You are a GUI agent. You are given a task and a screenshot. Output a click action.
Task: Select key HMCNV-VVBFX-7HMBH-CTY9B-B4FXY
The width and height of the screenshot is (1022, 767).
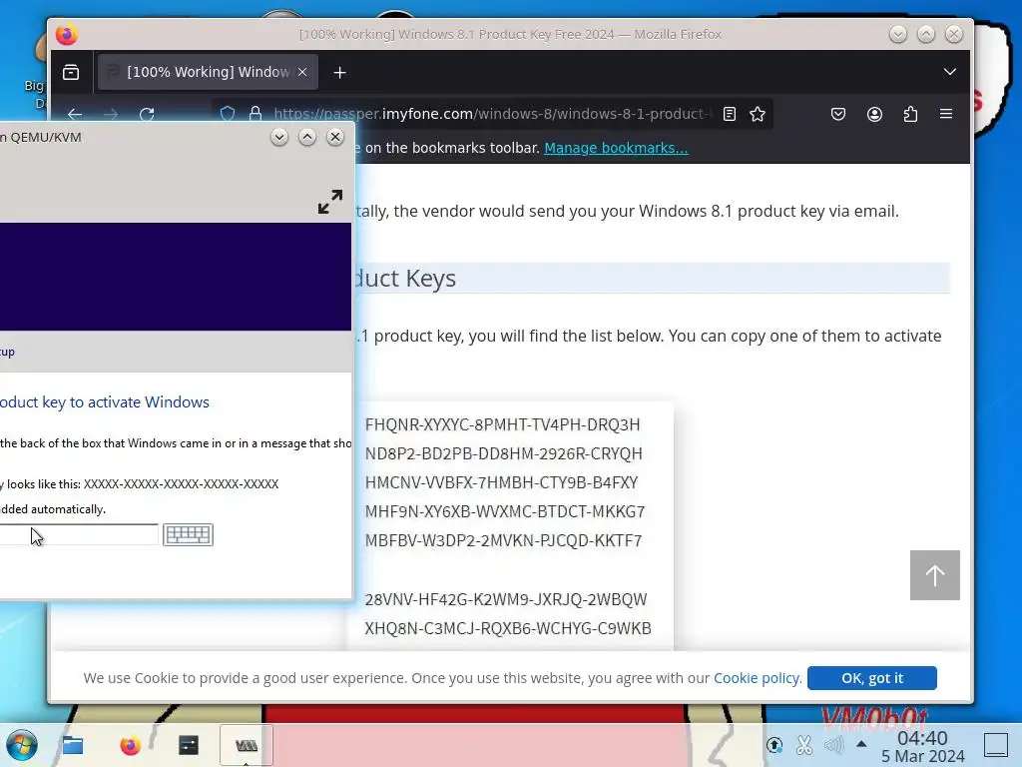coord(501,482)
